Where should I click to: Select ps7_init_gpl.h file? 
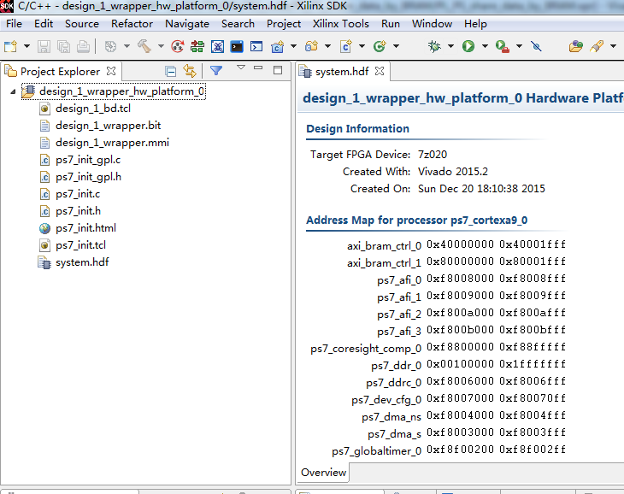click(88, 177)
